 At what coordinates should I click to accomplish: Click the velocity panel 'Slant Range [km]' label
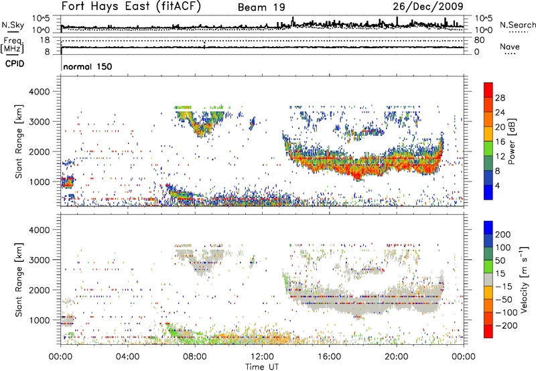point(19,280)
